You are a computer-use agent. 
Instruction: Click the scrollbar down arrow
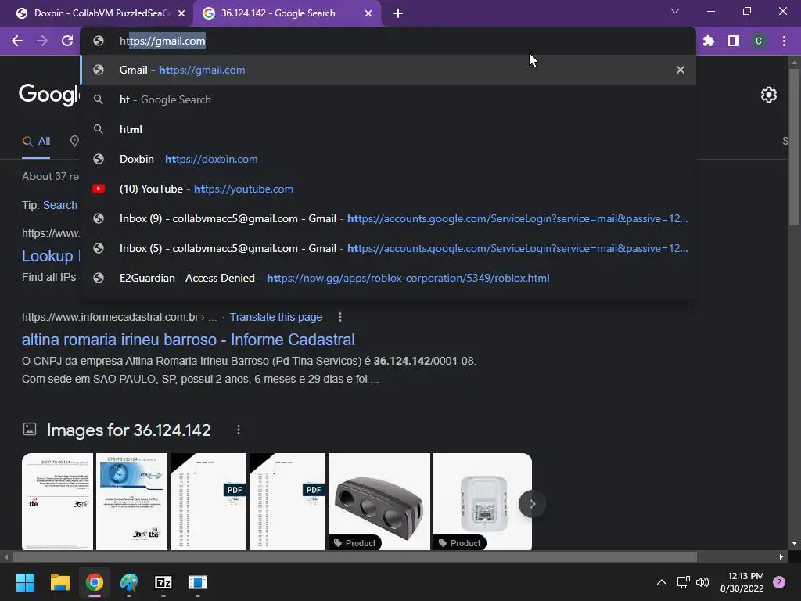(x=794, y=543)
